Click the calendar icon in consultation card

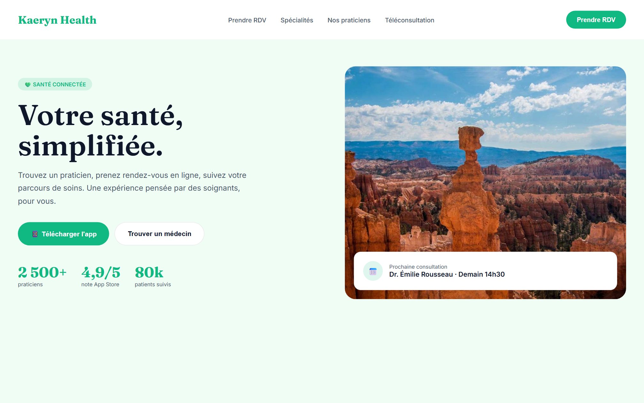(373, 271)
